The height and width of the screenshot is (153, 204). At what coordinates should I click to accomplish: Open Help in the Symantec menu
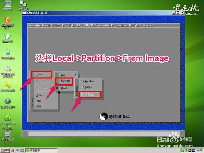point(39,101)
